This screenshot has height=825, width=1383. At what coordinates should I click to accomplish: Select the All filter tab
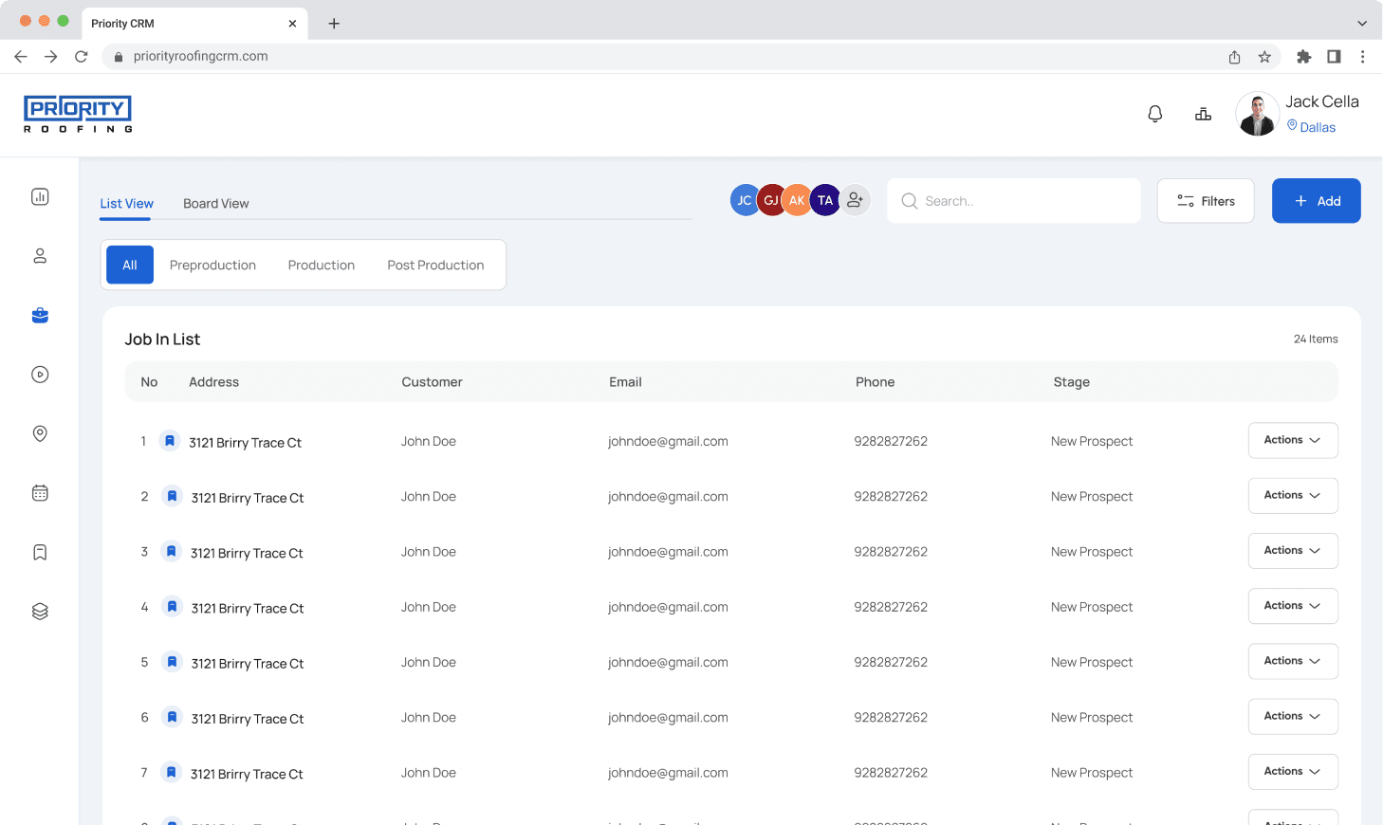130,265
